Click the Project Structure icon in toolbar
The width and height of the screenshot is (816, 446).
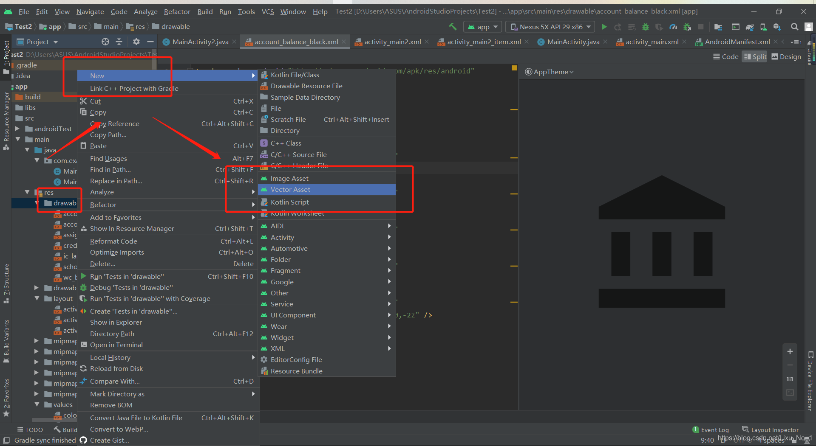tap(718, 27)
